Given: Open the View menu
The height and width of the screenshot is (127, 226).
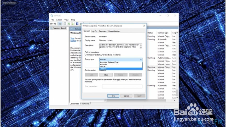Looking at the screenshot, I should [x=66, y=20].
